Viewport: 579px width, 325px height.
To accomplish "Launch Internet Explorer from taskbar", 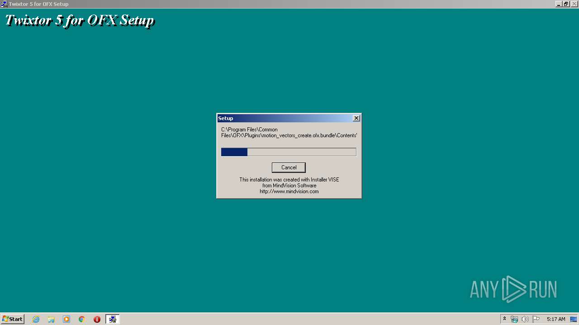I will pyautogui.click(x=36, y=319).
